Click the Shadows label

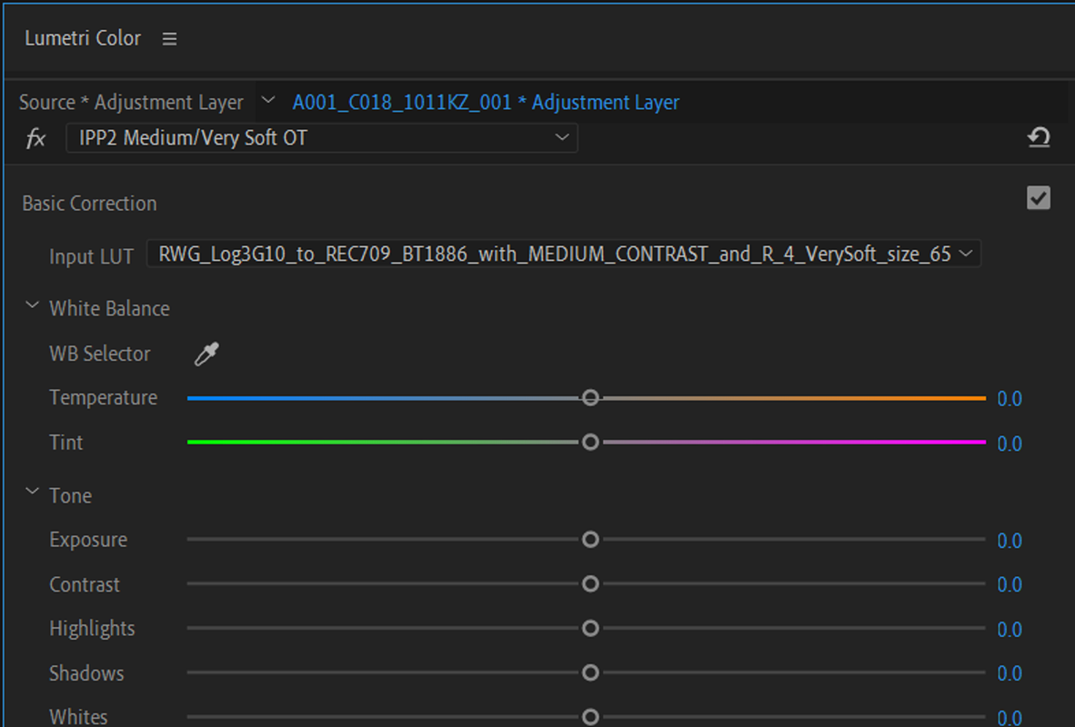click(x=87, y=673)
